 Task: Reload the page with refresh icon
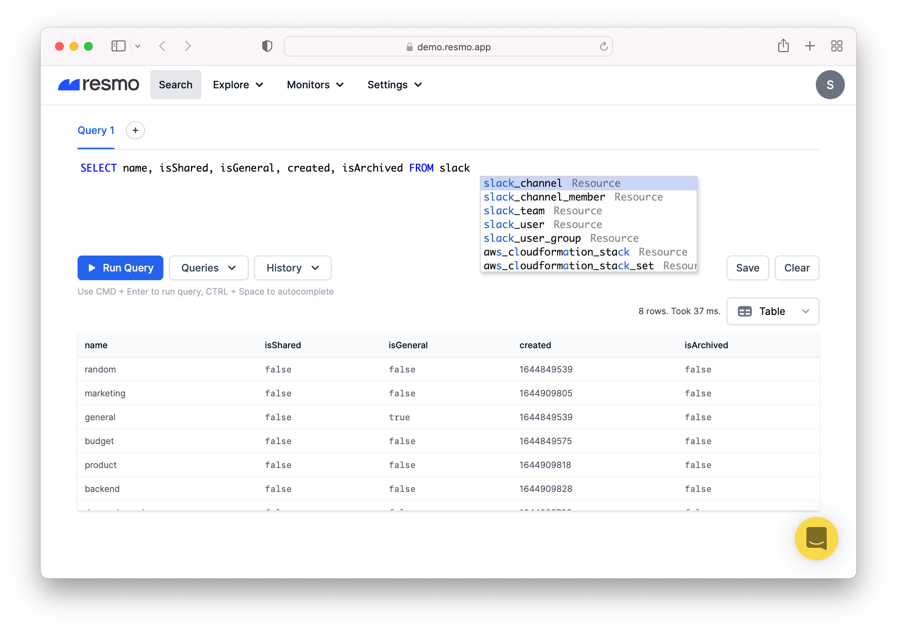click(x=604, y=47)
